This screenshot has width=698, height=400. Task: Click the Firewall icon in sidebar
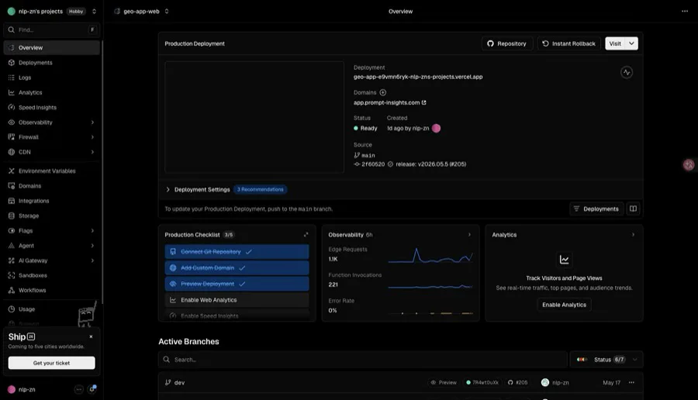point(12,137)
